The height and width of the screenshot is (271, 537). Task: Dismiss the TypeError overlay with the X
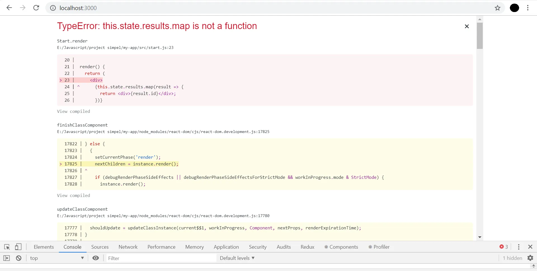[467, 26]
